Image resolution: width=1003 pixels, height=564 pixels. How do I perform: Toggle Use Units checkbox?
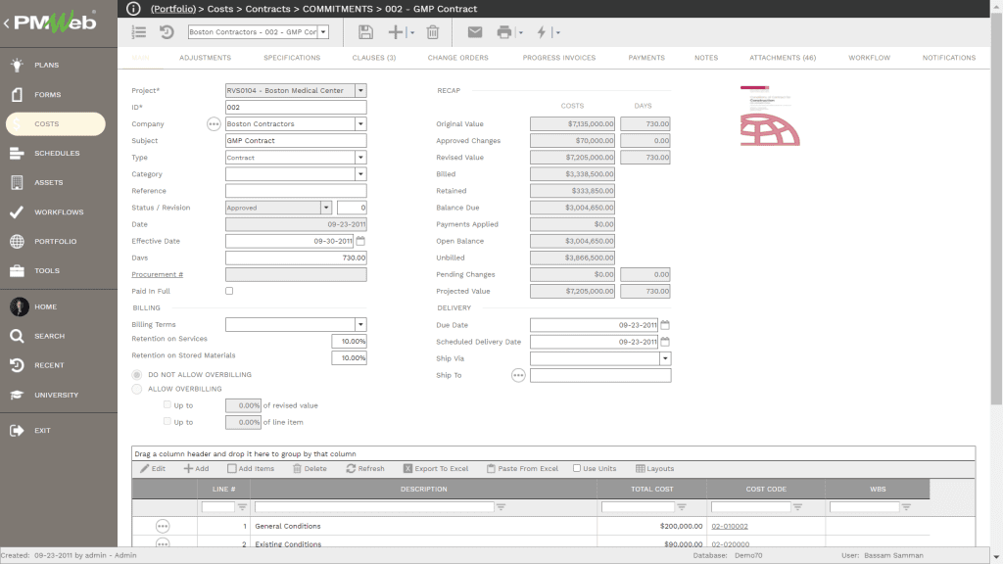[577, 468]
